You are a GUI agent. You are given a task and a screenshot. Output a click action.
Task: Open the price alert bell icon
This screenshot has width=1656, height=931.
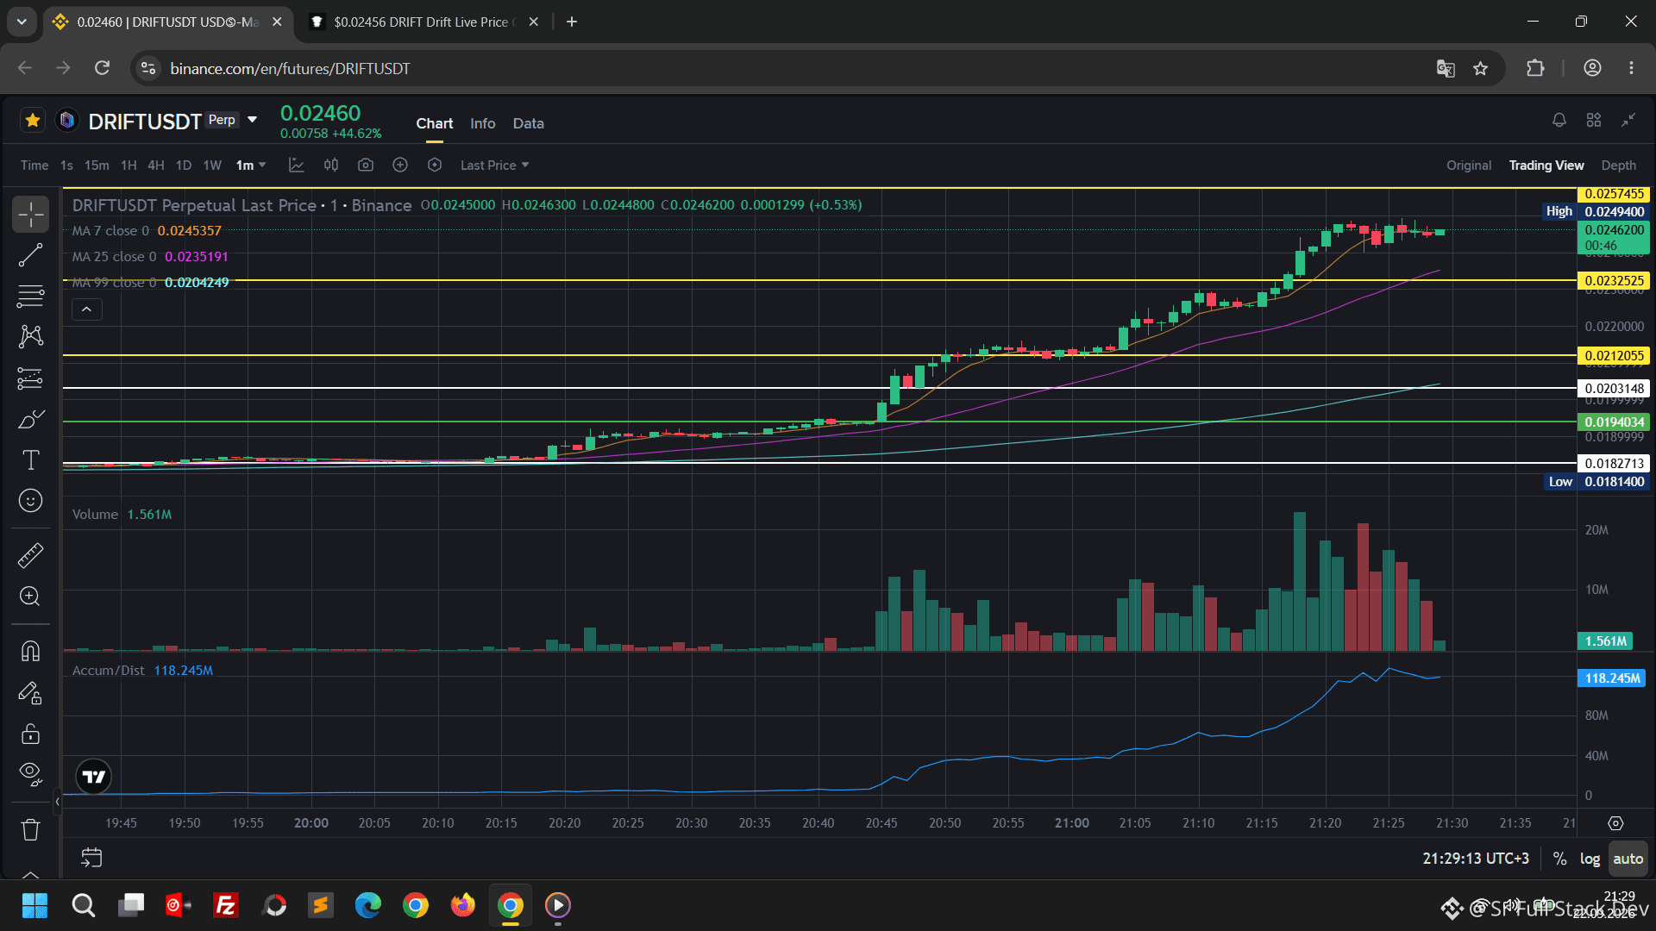point(1559,121)
